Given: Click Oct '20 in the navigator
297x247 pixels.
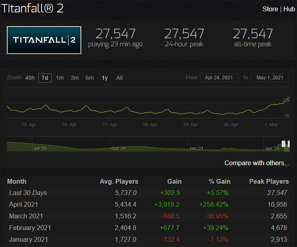Looking at the screenshot, I should click(x=118, y=148).
